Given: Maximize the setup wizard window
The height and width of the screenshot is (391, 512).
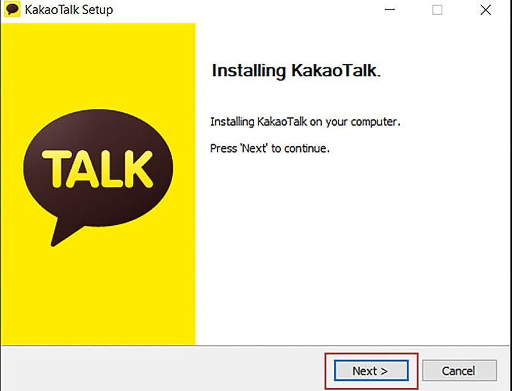Looking at the screenshot, I should [x=437, y=10].
